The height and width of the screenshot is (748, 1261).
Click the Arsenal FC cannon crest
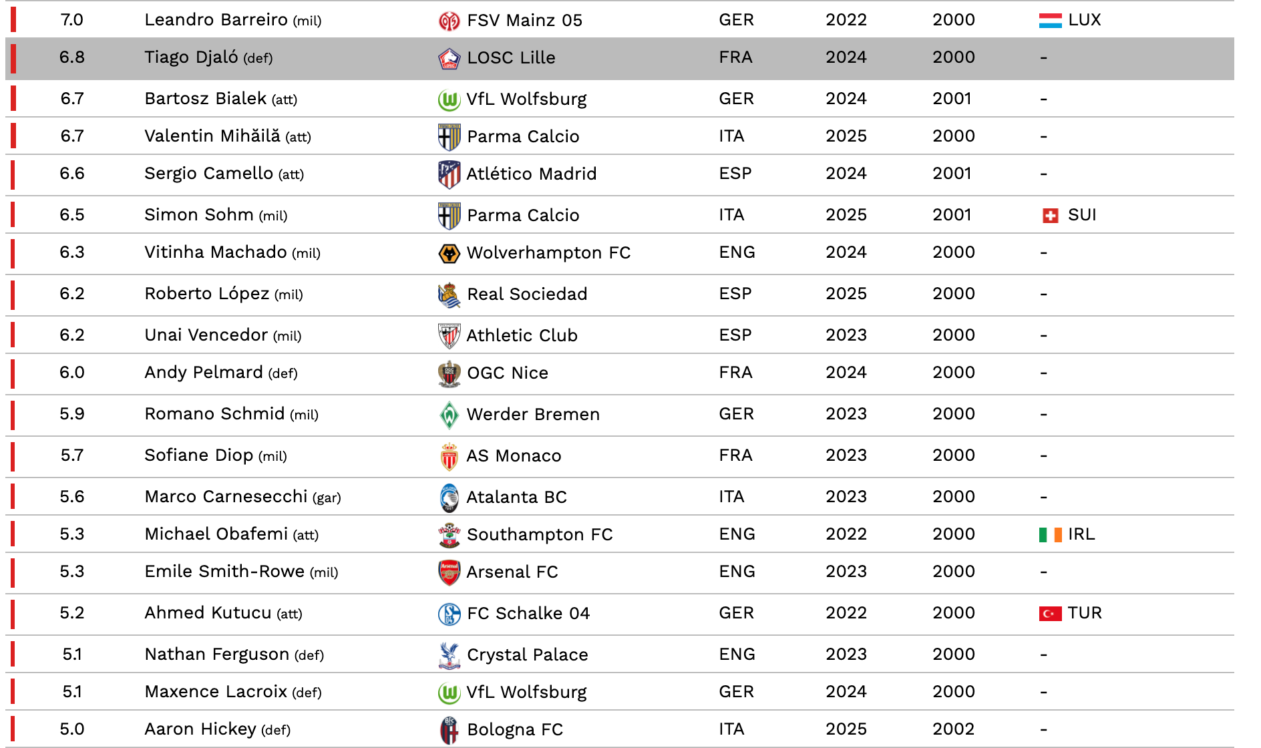(449, 572)
